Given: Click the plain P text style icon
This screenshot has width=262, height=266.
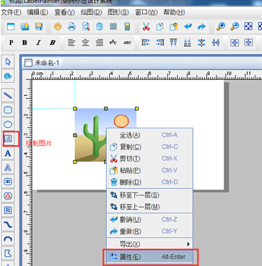Looking at the screenshot, I should point(11,43).
